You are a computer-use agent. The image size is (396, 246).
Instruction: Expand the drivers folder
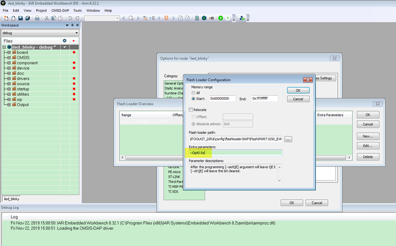pyautogui.click(x=9, y=79)
